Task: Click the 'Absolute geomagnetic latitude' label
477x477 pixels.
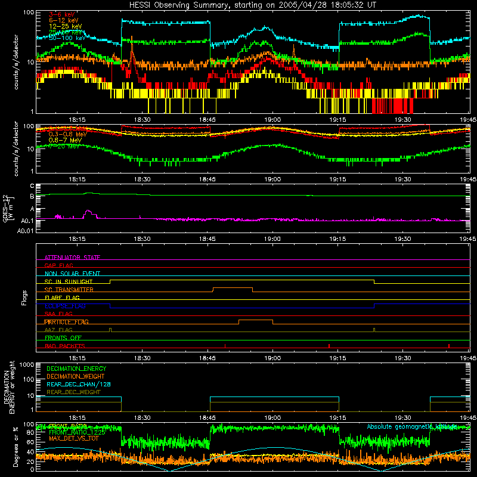Action: [x=412, y=426]
